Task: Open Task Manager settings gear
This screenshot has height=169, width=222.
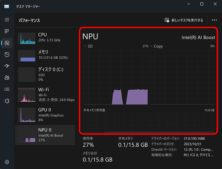Action: click(x=7, y=162)
